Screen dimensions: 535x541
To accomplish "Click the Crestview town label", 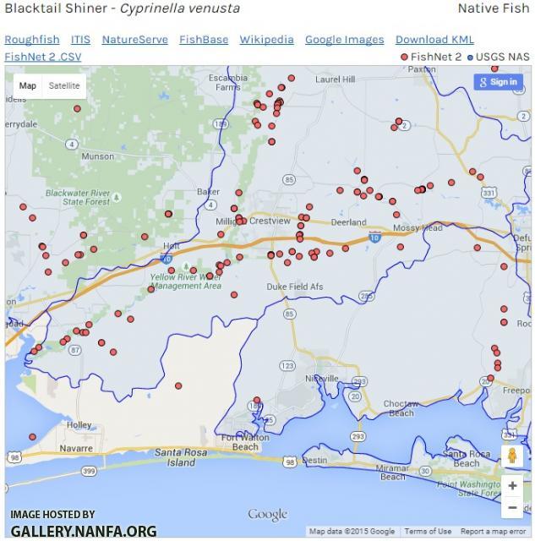I will click(x=270, y=221).
